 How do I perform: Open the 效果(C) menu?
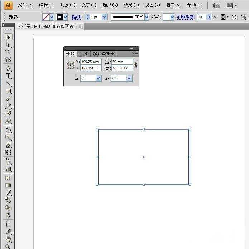tap(131, 5)
